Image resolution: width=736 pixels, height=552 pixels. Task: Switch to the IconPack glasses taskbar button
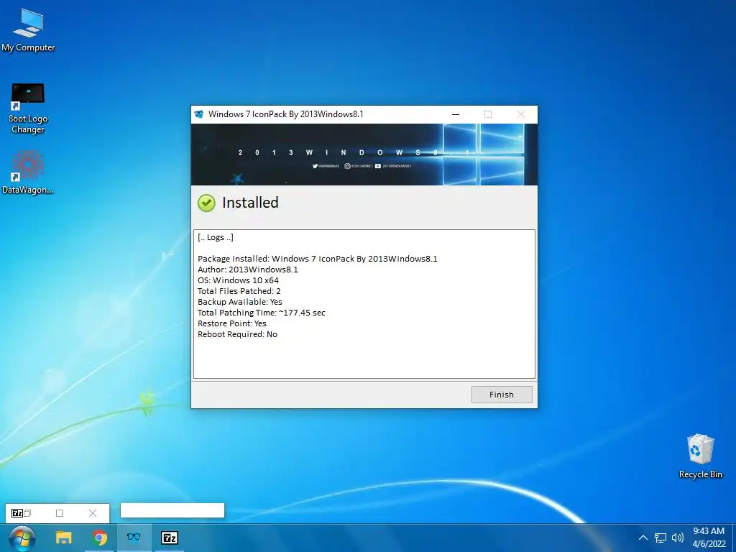coord(134,538)
